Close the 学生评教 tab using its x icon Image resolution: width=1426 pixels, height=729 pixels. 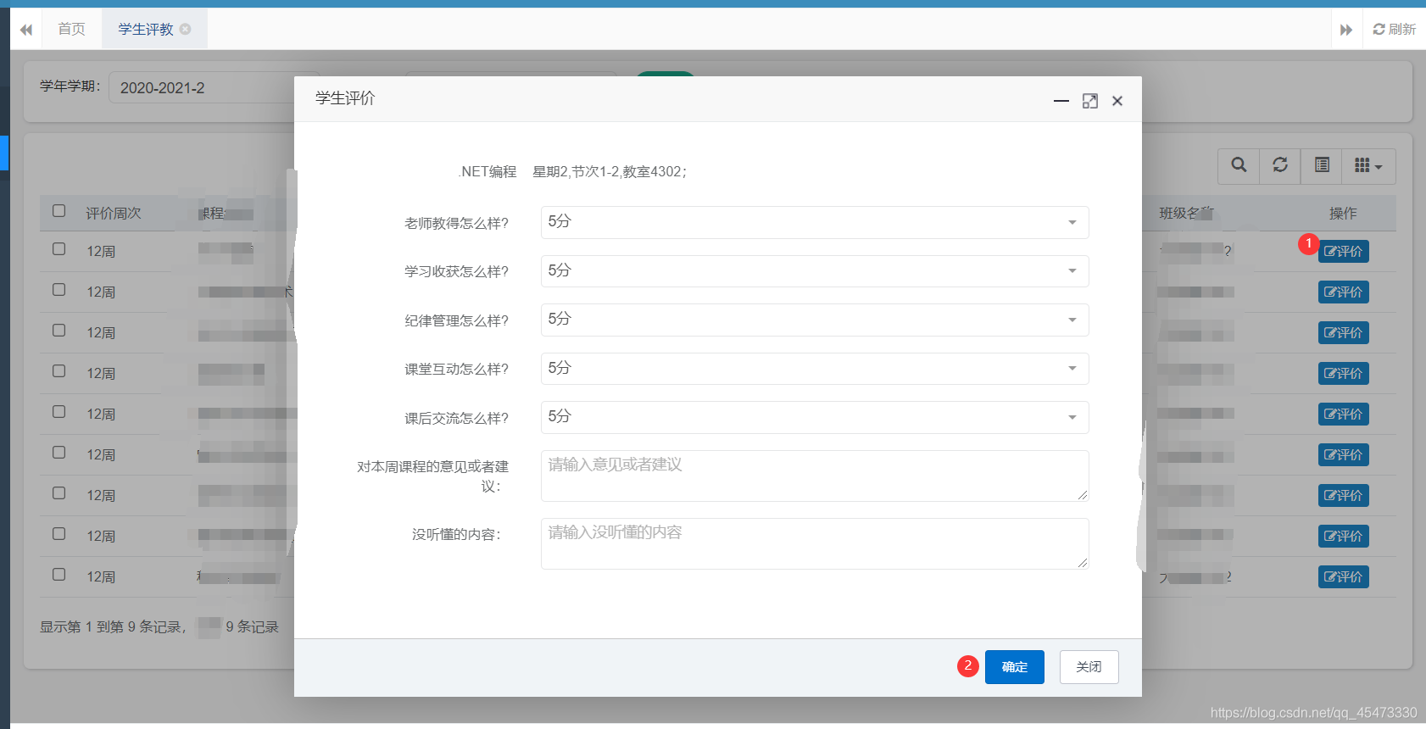click(186, 29)
